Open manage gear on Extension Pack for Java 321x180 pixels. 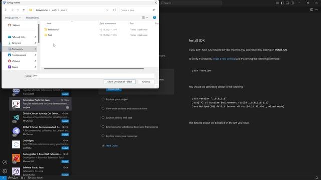click(67, 107)
